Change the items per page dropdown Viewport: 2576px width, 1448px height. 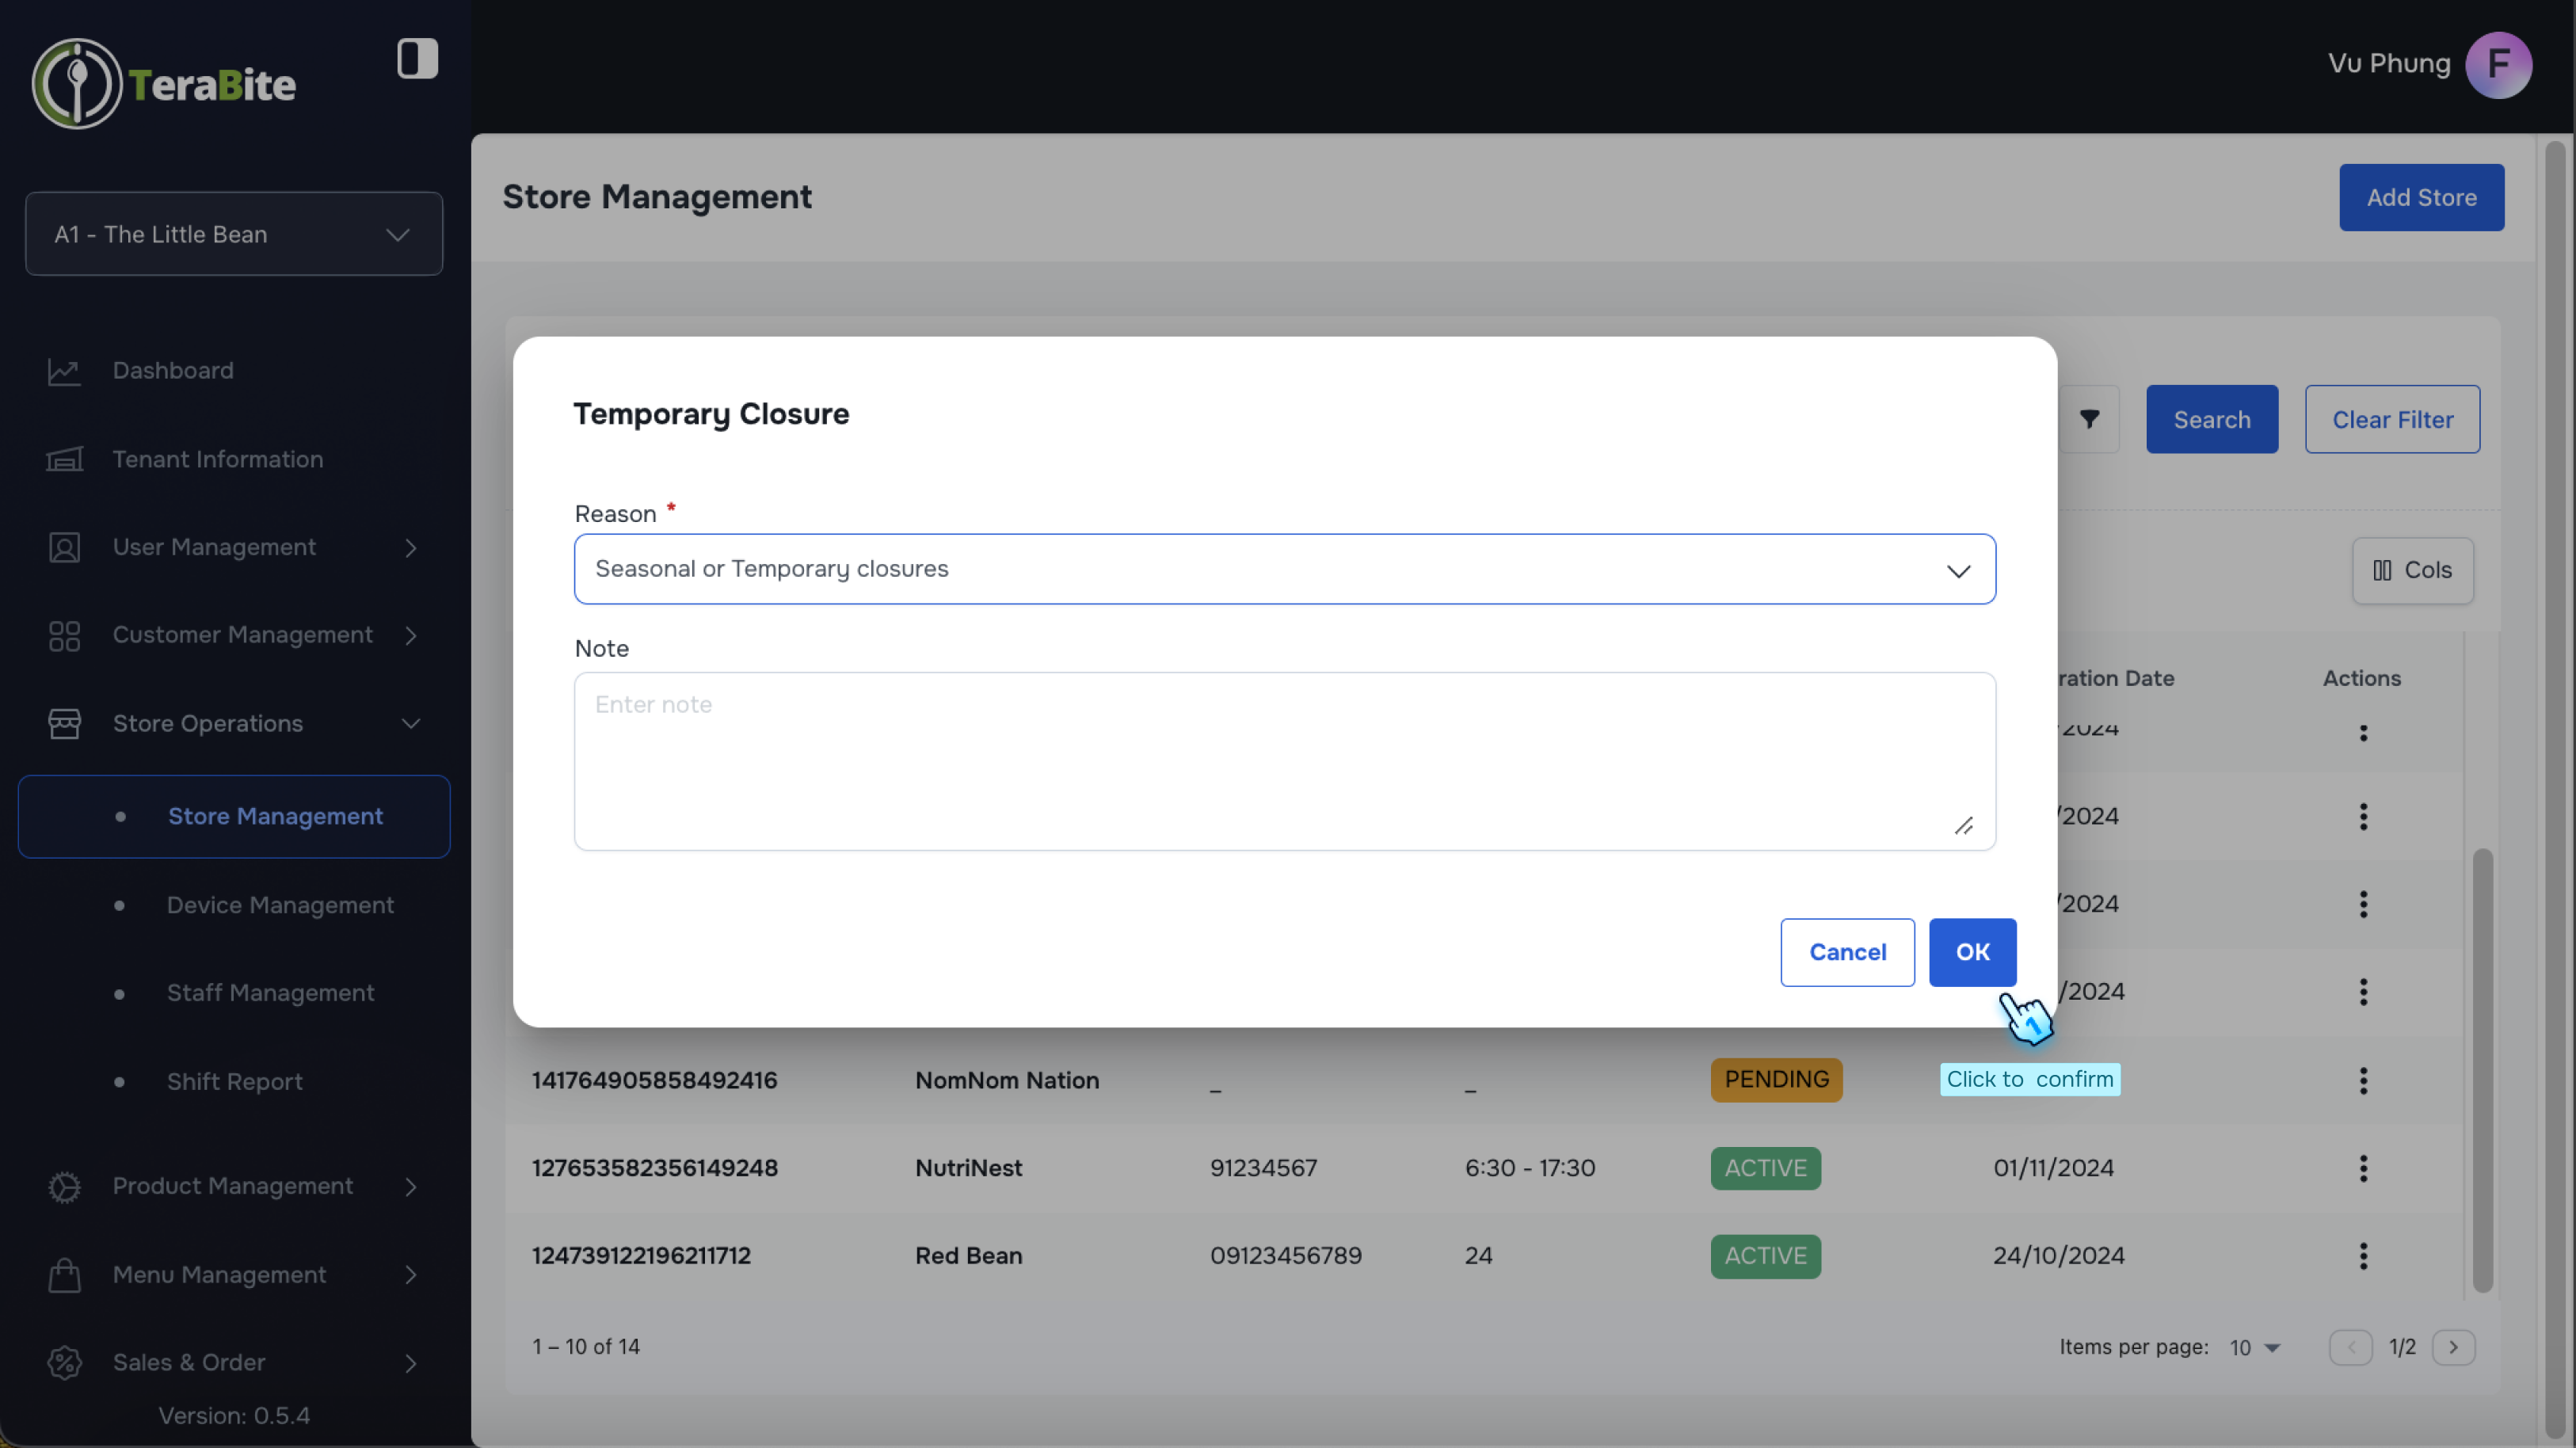point(2254,1348)
